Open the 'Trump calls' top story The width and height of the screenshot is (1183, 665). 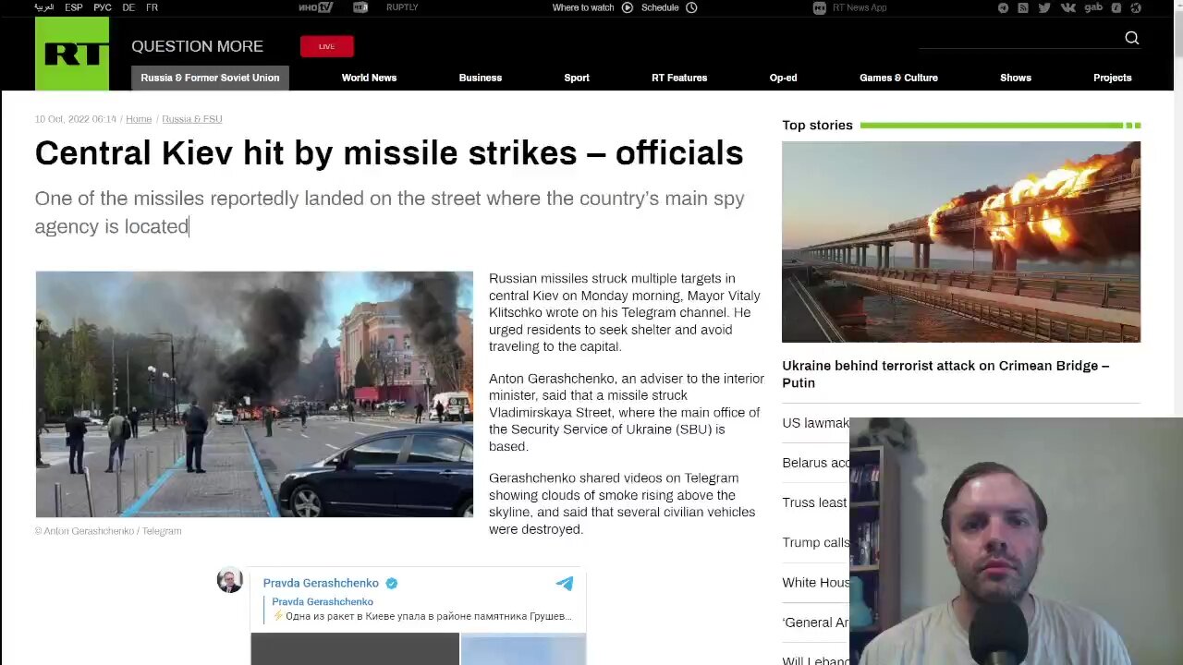click(815, 542)
